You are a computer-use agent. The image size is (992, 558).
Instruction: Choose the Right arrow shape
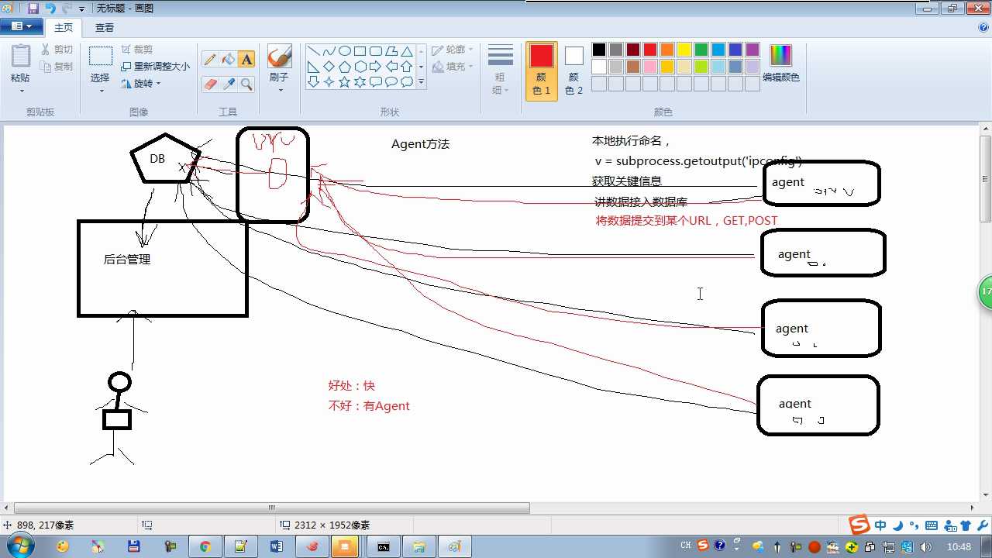coord(375,67)
